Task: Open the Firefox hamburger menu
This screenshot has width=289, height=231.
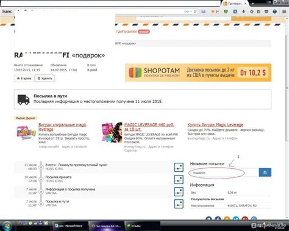Action: point(284,12)
